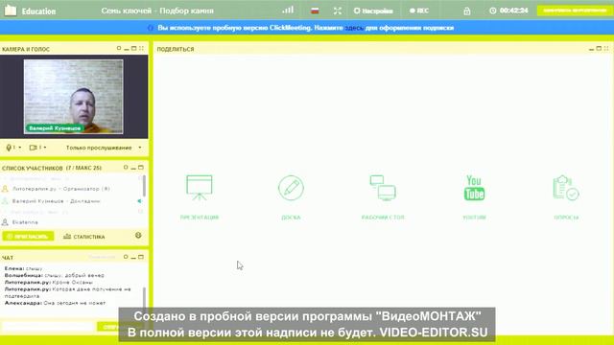Open the Опросы polls option
Image resolution: width=614 pixels, height=345 pixels.
(x=566, y=196)
